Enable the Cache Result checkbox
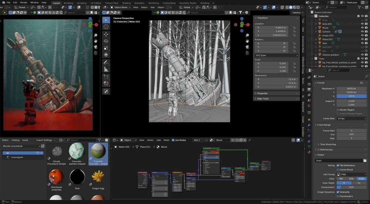The image size is (370, 204). [x=338, y=170]
